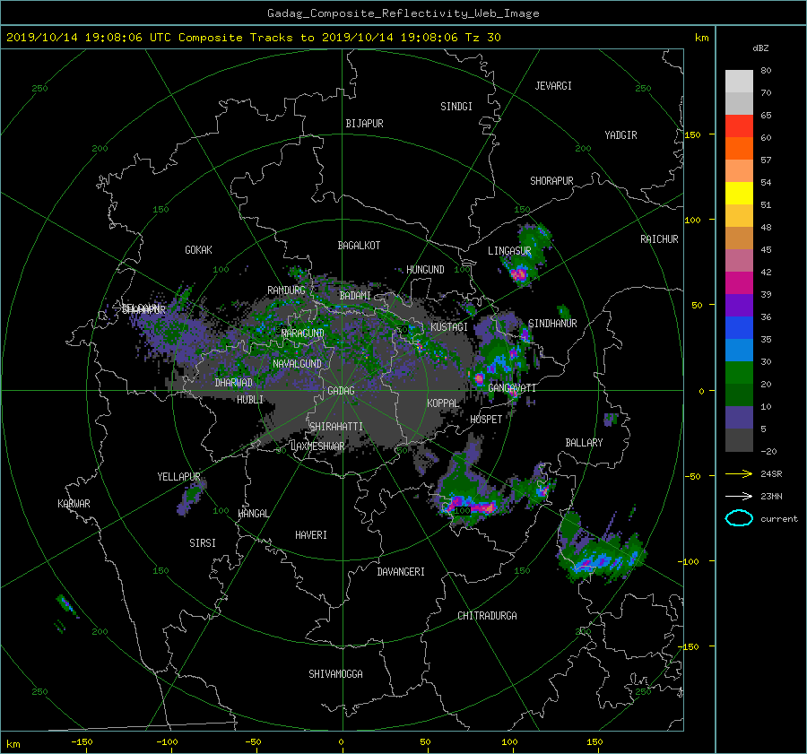Viewport: 807px width, 754px height.
Task: Click the white 23MN arrow icon
Action: click(x=739, y=496)
